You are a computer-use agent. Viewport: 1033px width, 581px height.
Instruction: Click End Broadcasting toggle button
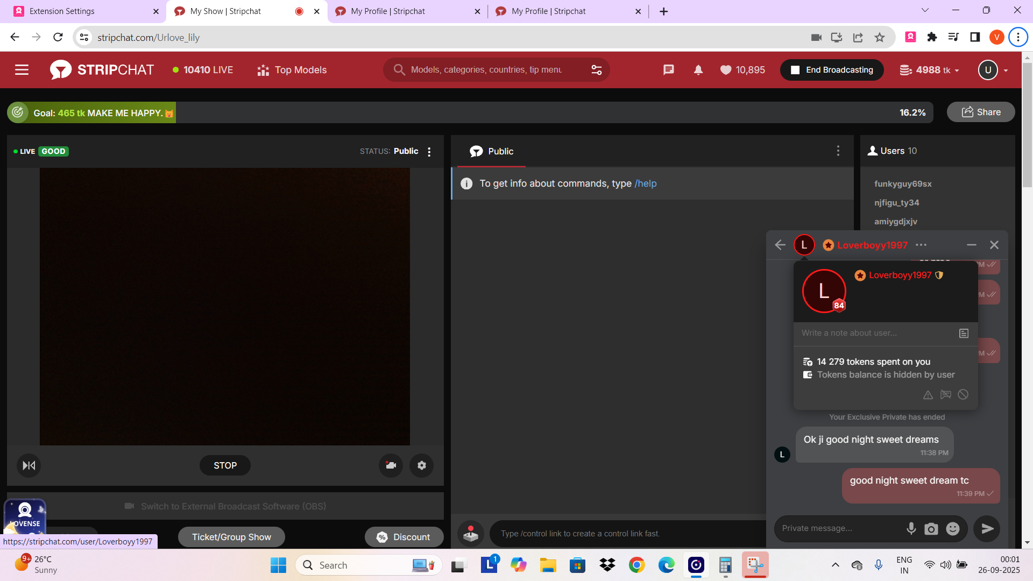pyautogui.click(x=832, y=70)
